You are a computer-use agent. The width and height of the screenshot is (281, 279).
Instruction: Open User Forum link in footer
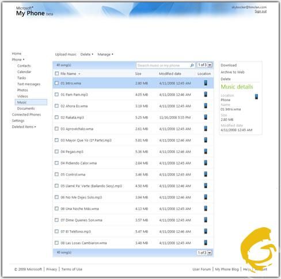202,269
